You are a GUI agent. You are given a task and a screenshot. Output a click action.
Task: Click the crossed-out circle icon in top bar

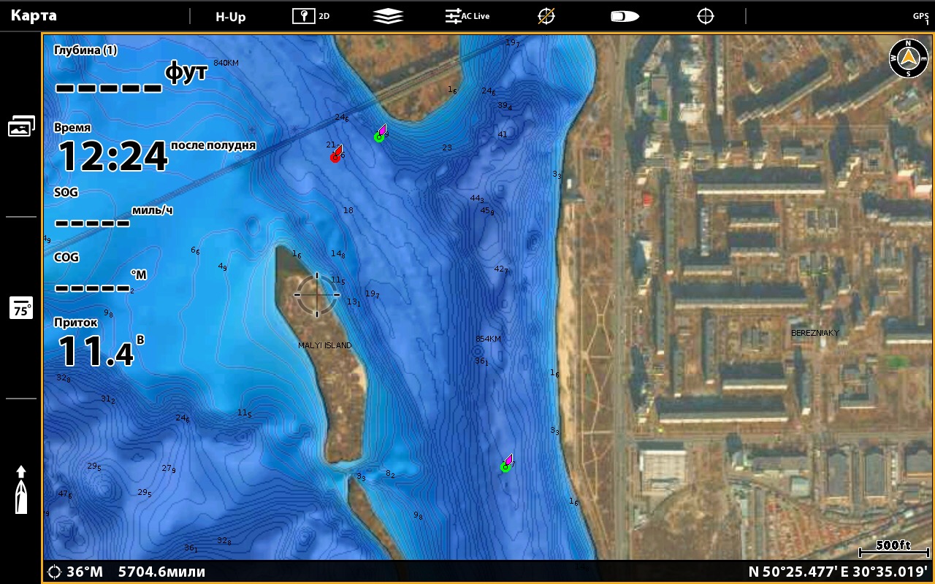click(x=546, y=16)
